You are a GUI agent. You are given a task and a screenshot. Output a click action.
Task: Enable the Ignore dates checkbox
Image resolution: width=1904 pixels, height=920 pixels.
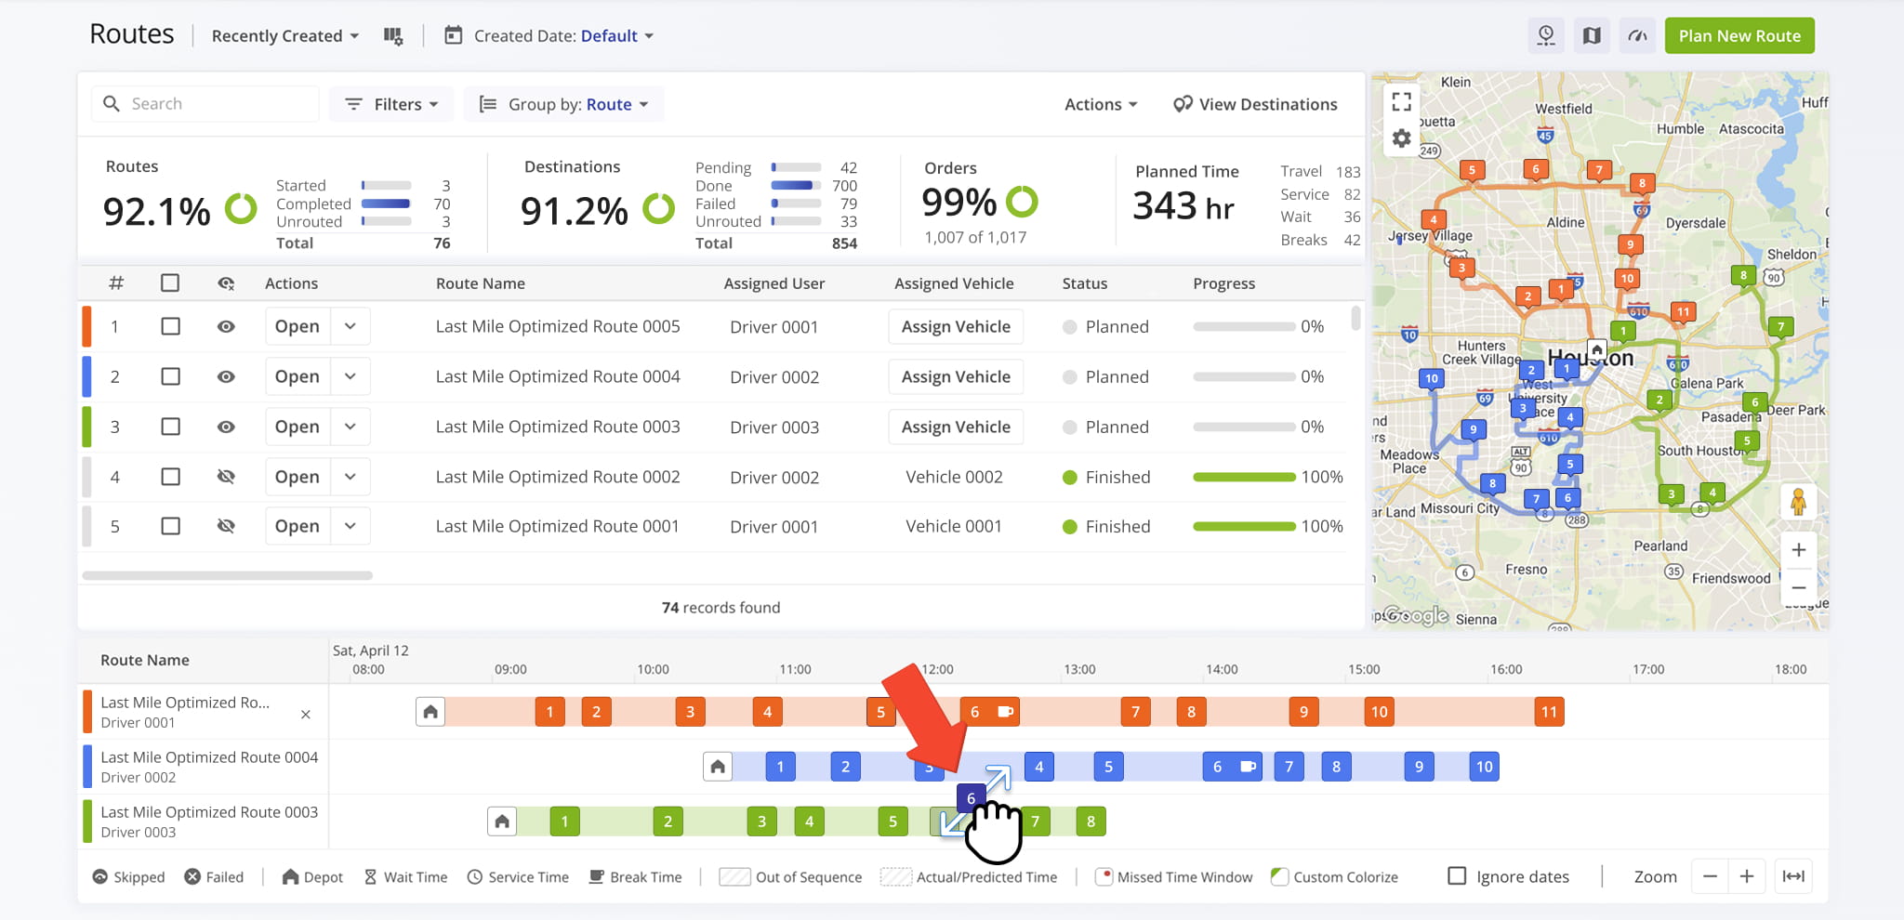pyautogui.click(x=1457, y=876)
